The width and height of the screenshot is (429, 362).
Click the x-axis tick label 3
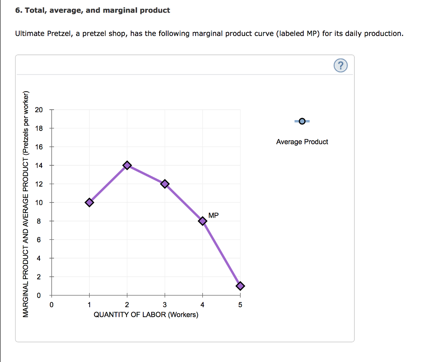(164, 305)
